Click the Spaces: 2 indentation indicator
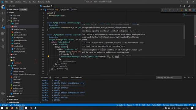The width and height of the screenshot is (196, 110). click(130, 105)
